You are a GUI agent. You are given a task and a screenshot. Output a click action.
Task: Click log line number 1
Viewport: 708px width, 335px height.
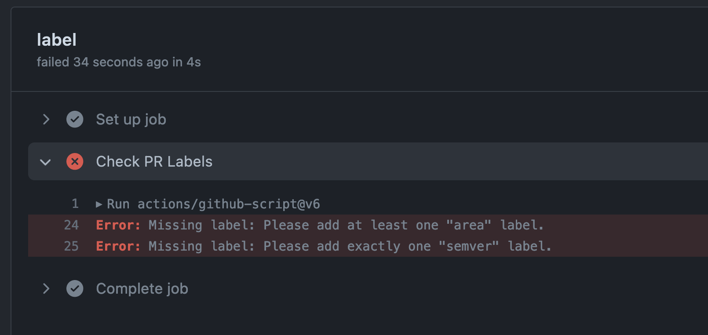click(x=75, y=204)
